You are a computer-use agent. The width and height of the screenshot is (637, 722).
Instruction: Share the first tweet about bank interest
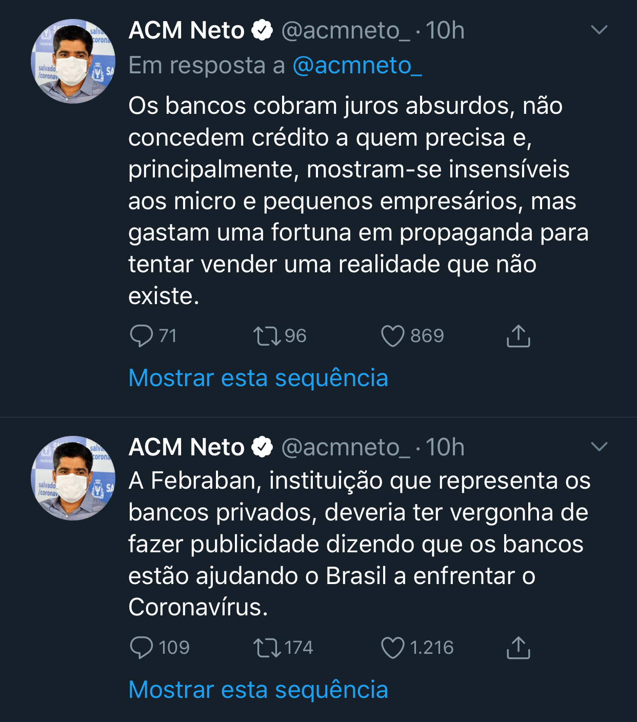coord(518,336)
